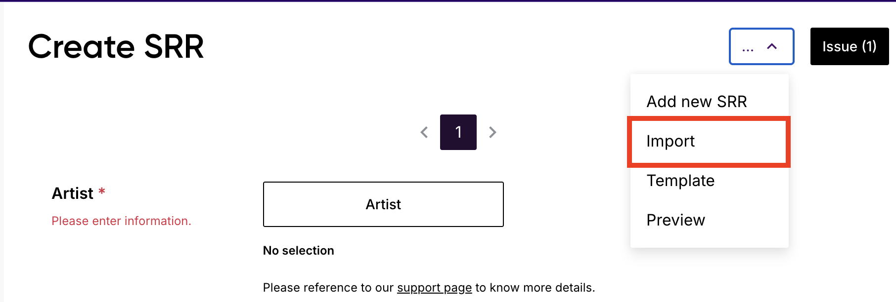This screenshot has height=302, width=896.
Task: Click the 'Please enter information.' error message
Action: [121, 221]
